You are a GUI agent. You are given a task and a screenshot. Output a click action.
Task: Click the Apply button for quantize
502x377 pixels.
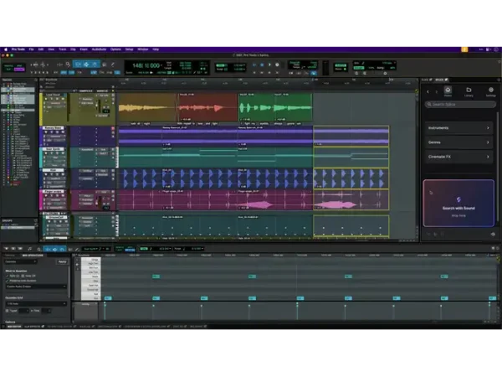click(62, 262)
